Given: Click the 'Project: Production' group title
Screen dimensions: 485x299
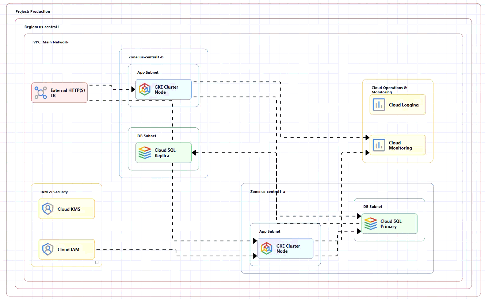Looking at the screenshot, I should (x=33, y=12).
